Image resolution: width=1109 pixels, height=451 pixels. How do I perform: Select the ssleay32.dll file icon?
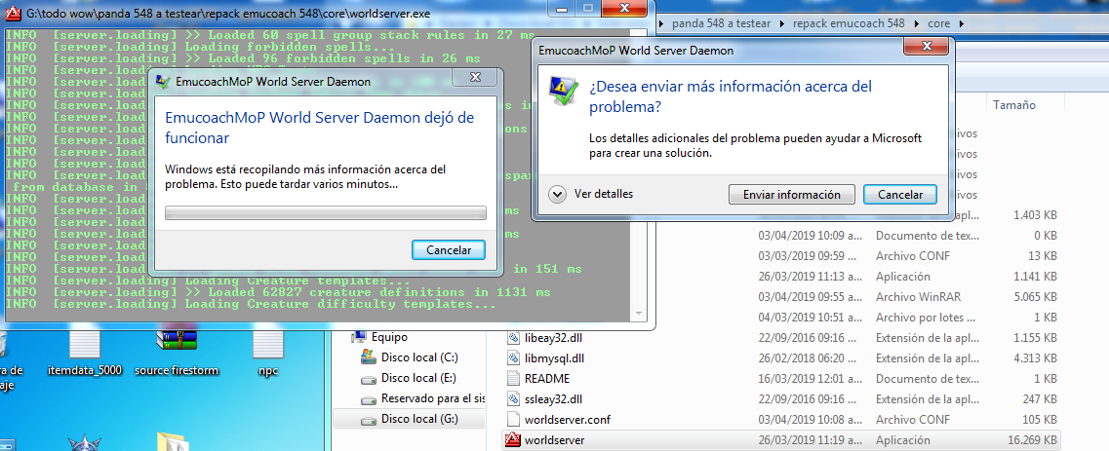(514, 398)
